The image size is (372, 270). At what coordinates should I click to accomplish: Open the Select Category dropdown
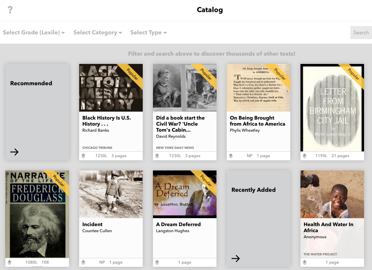(x=98, y=32)
